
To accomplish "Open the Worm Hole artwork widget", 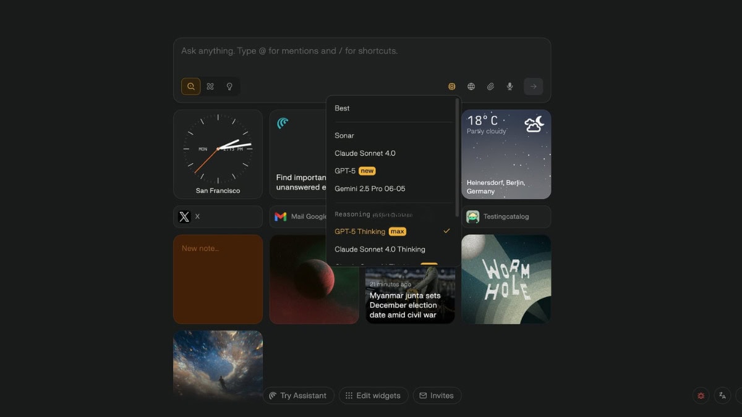I will pos(506,279).
